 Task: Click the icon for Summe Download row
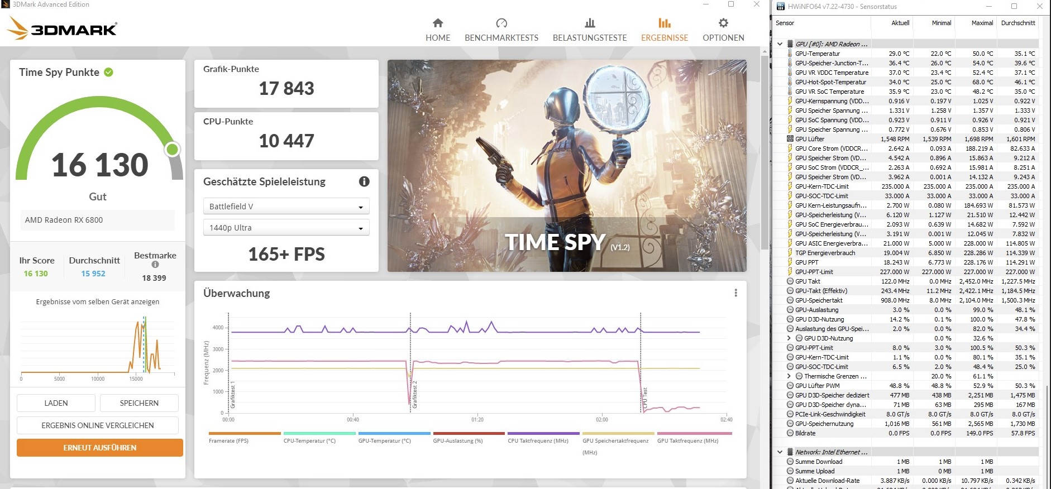[x=790, y=462]
